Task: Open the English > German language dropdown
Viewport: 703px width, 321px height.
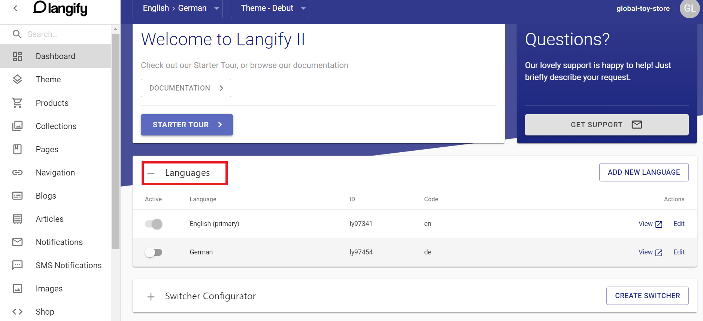Action: (x=178, y=8)
